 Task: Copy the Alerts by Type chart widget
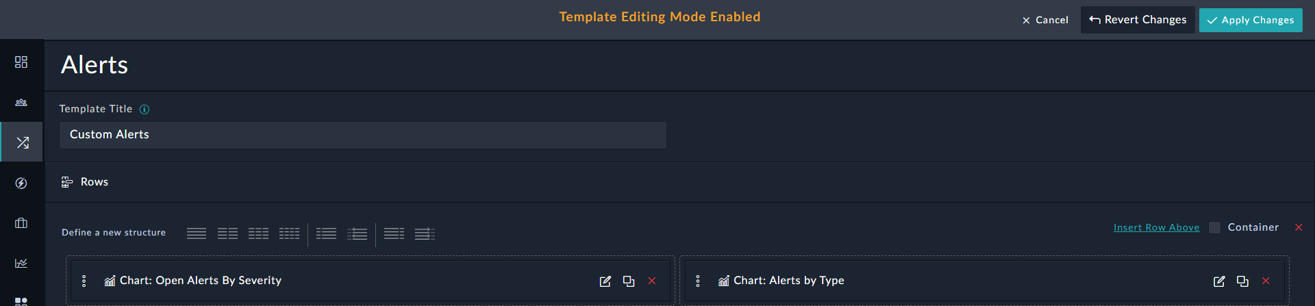click(1242, 281)
